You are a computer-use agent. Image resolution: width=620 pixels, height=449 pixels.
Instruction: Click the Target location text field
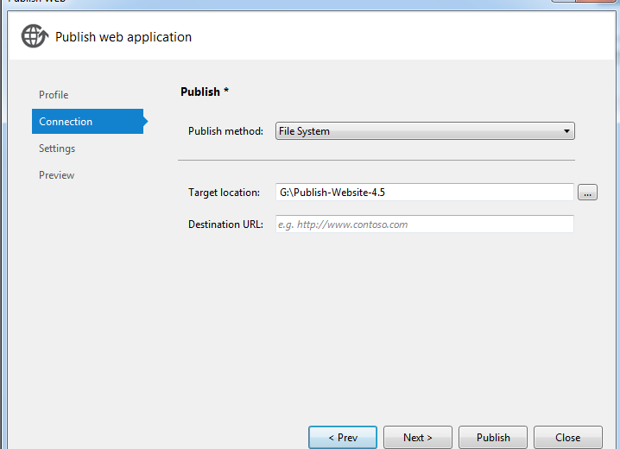pyautogui.click(x=425, y=192)
